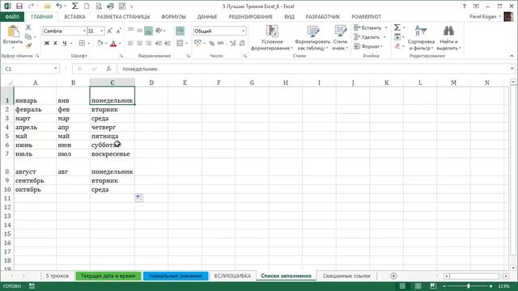Click the column D header
The image size is (518, 291).
(x=151, y=82)
